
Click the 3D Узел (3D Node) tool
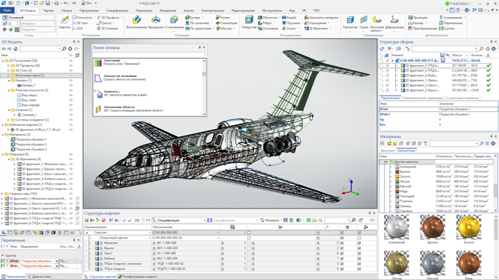[80, 23]
